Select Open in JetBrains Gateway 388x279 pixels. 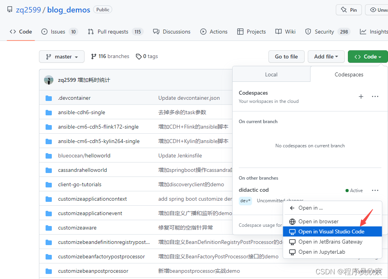coord(332,242)
